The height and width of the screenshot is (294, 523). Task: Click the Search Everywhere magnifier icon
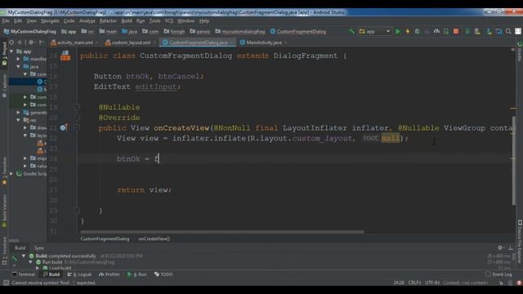[x=508, y=31]
